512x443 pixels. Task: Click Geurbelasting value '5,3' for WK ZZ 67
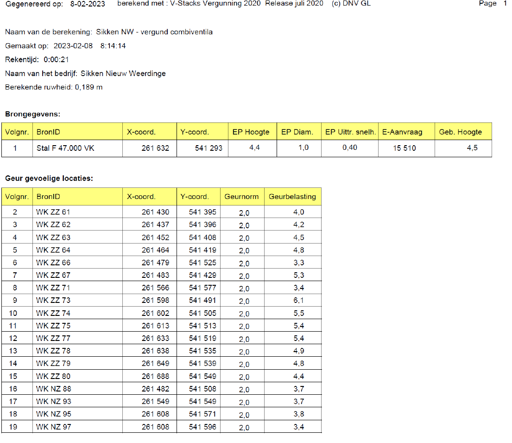(x=298, y=275)
